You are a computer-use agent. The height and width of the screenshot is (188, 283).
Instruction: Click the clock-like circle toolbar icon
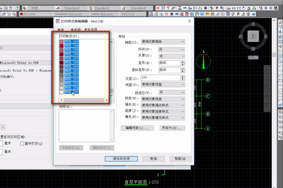[244, 8]
